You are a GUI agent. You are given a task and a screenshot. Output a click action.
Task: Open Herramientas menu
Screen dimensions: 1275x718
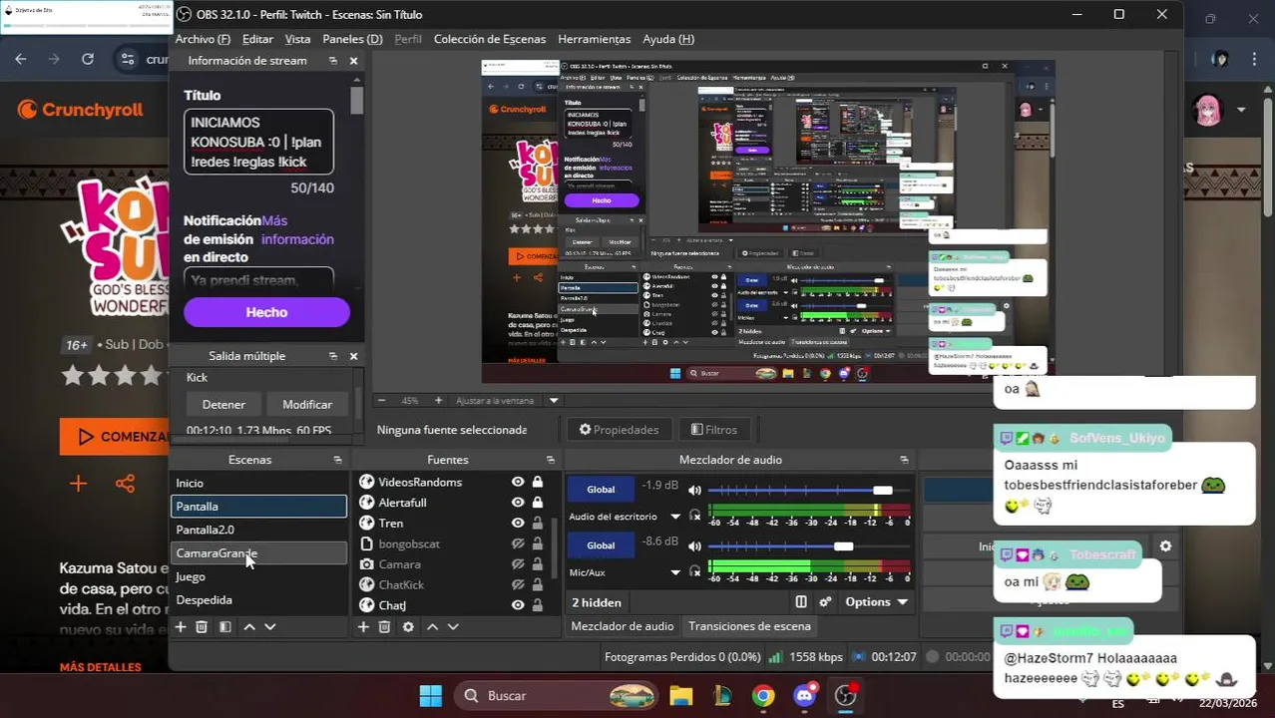595,39
